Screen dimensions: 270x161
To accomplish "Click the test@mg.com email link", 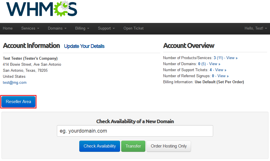I will tap(15, 83).
